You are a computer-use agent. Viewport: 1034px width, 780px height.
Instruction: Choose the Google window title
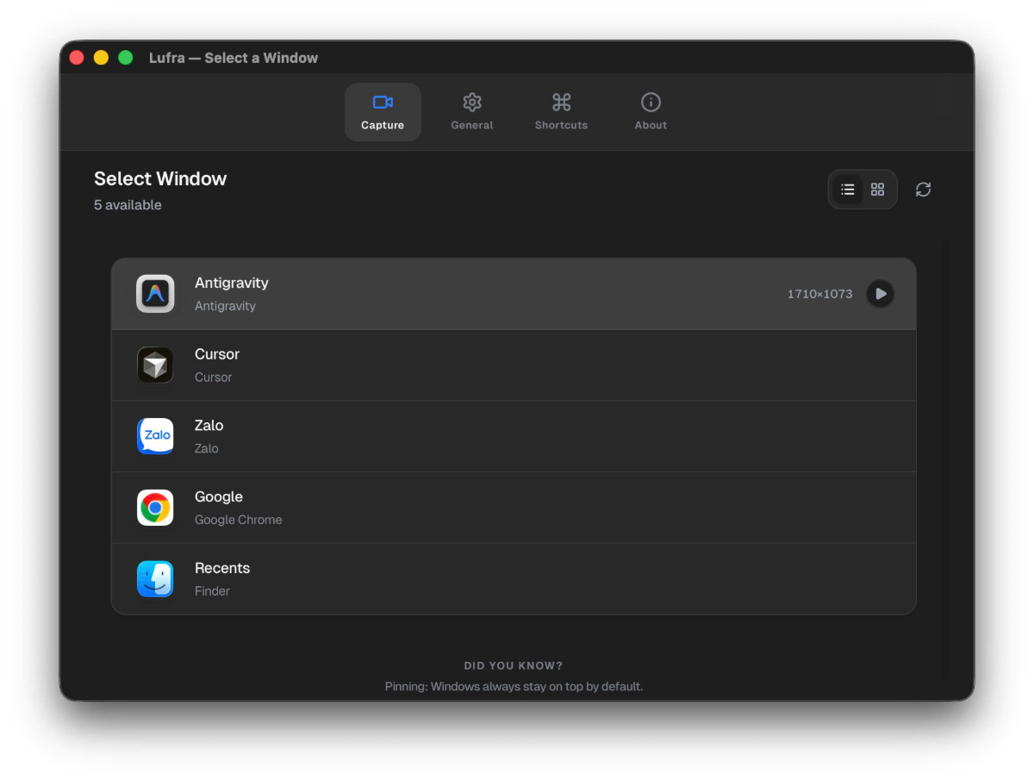click(x=219, y=497)
